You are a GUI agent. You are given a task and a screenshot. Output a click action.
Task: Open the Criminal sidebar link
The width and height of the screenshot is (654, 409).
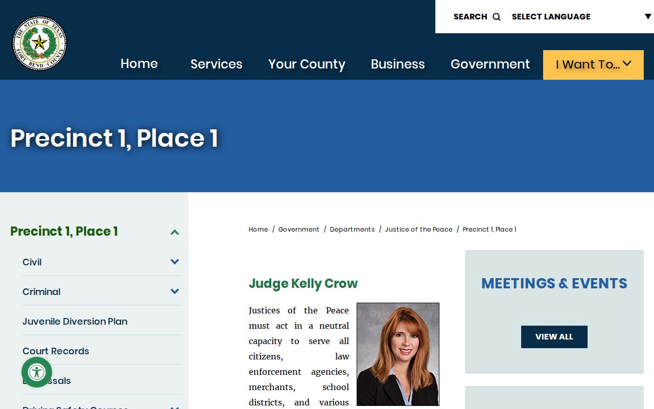coord(41,292)
